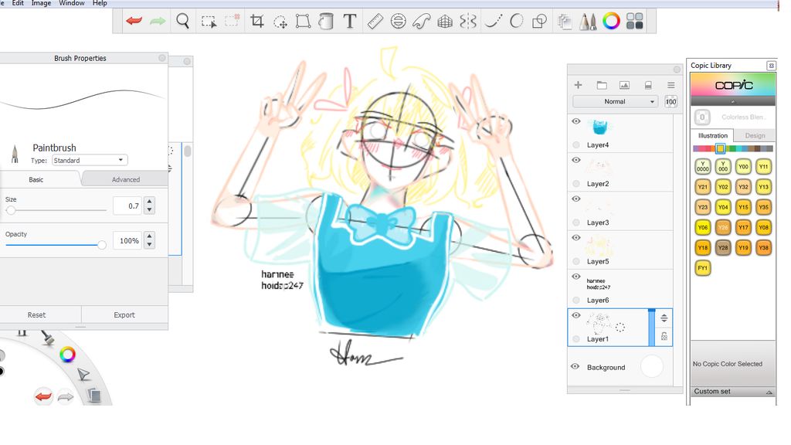
Task: Select the Quick Transform tool
Action: tap(280, 22)
